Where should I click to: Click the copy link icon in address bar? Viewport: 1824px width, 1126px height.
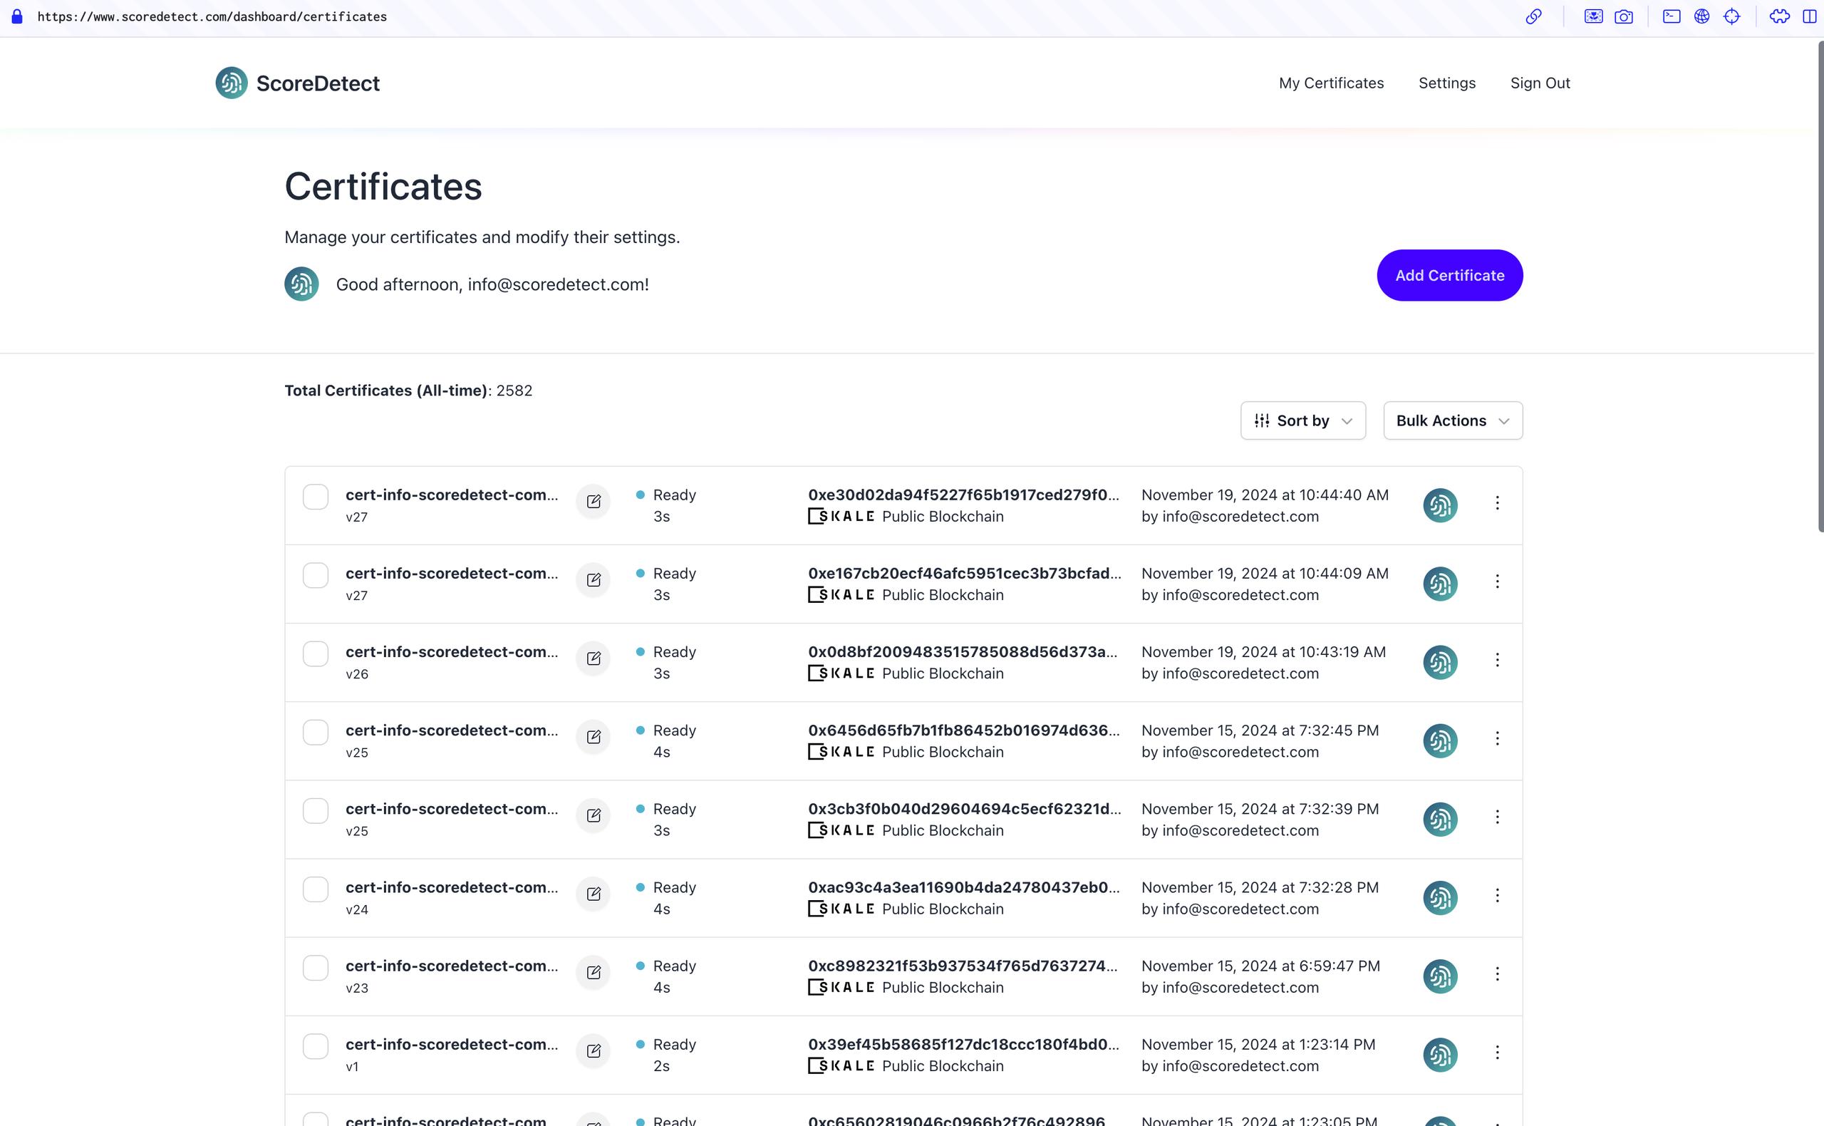pyautogui.click(x=1533, y=16)
